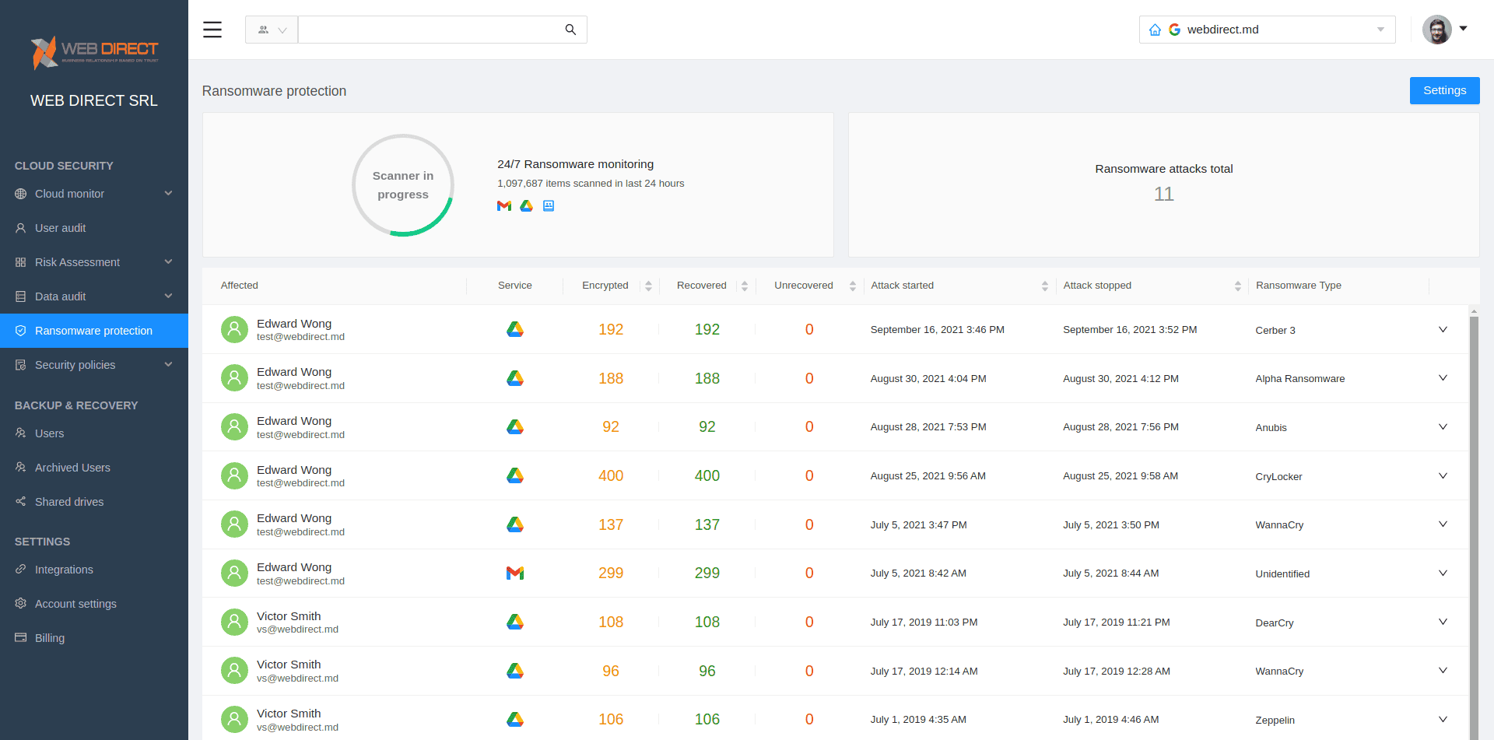Click the table's vertical scrollbar

click(x=1474, y=506)
